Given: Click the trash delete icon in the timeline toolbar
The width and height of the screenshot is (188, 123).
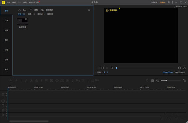Looking at the screenshot, I should [36, 80].
